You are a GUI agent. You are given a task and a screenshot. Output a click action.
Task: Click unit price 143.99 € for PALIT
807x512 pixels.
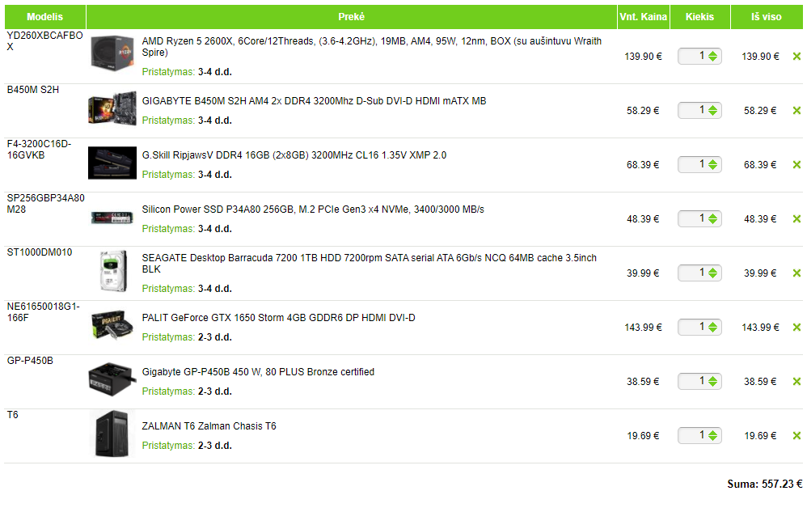(643, 328)
